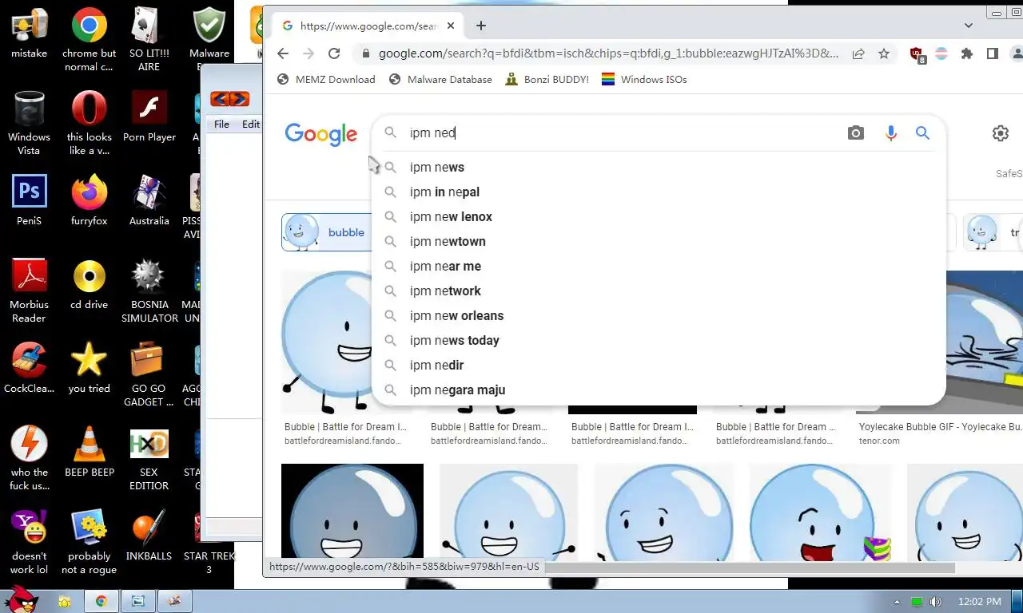Image resolution: width=1023 pixels, height=613 pixels.
Task: Click the share page icon in address bar
Action: tap(858, 53)
